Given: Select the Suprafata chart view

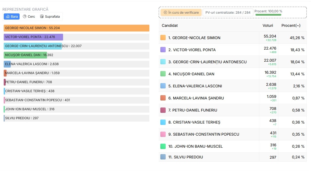Looking at the screenshot, I should click(50, 17).
